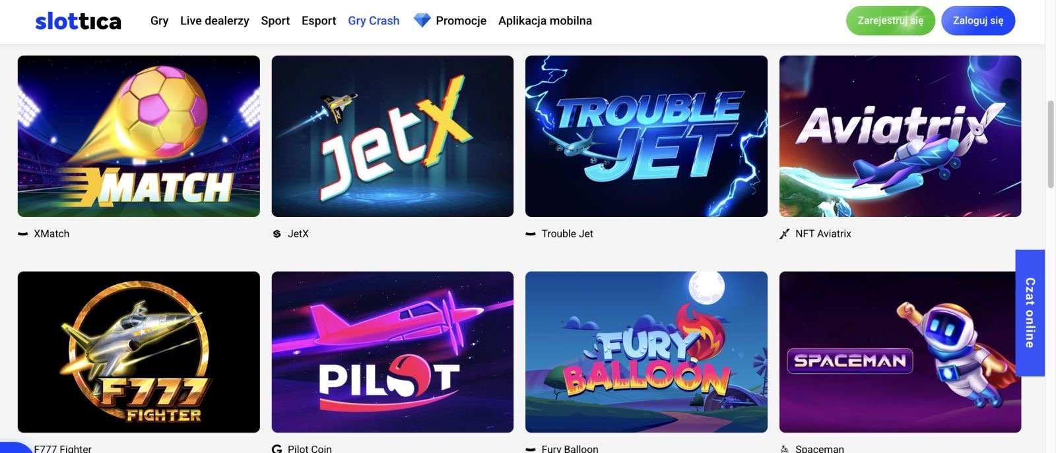Click the provider icon beside Pilot Coin
Viewport: 1056px width, 453px height.
[277, 449]
